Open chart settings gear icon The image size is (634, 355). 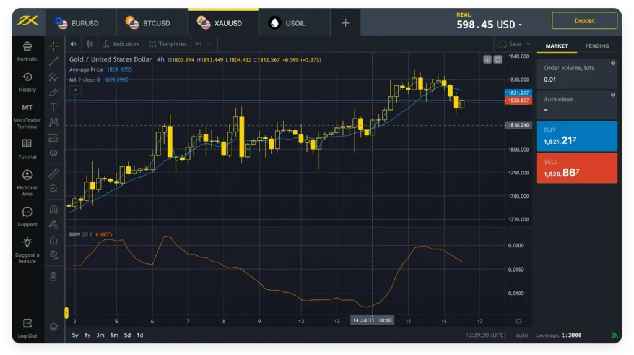click(x=518, y=322)
